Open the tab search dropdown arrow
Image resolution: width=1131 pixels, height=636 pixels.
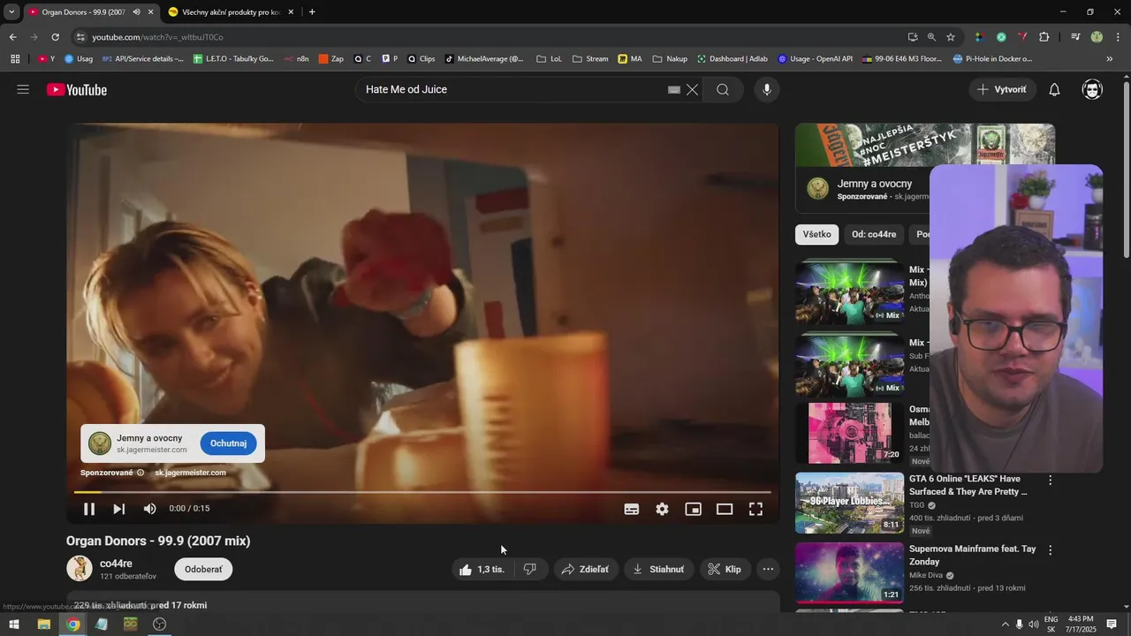pyautogui.click(x=11, y=11)
